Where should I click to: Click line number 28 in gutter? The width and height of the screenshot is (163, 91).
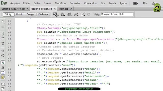9,54
